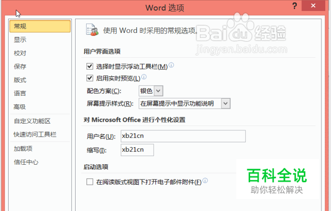Enable 在阅读版式视图下打开电子邮件附件 checkbox
Screen dimensions: 331x211
90,182
